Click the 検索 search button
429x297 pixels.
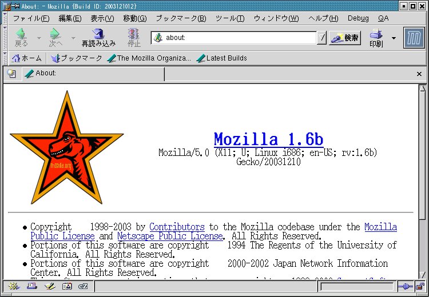345,38
